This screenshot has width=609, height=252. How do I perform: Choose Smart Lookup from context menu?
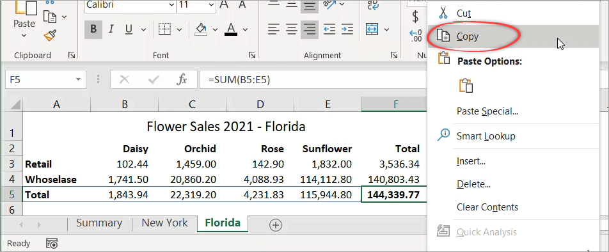[x=512, y=136]
